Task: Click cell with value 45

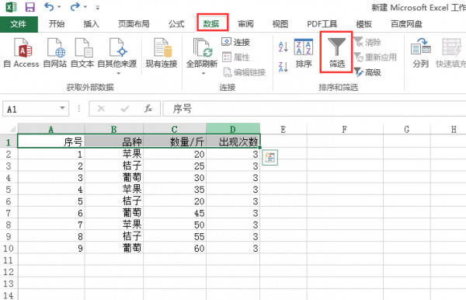Action: 175,213
